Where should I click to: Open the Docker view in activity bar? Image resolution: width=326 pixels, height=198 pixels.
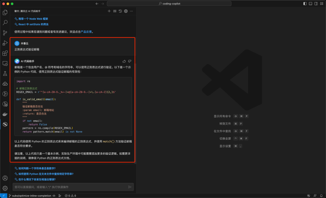click(x=5, y=114)
